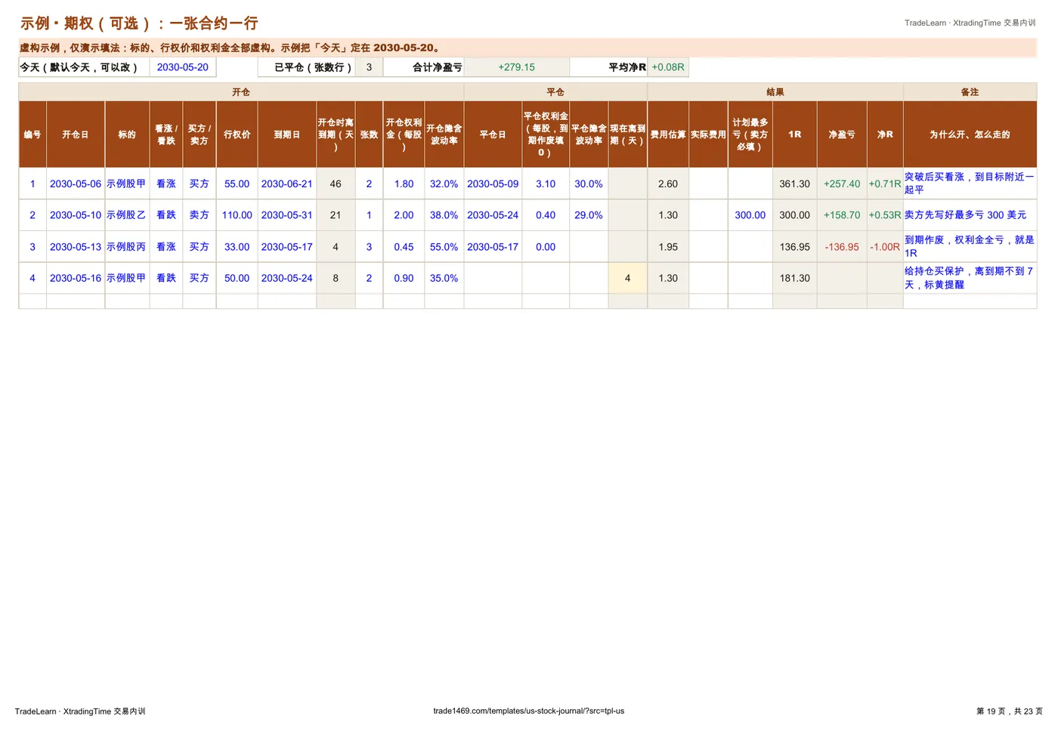The width and height of the screenshot is (1058, 731).
Task: Select the closing premium cell 3.10
Action: [546, 184]
